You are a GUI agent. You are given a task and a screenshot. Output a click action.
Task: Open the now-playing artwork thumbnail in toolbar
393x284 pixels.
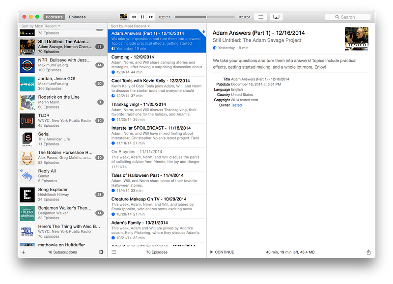tap(123, 17)
